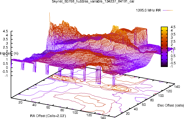Click tick 80 on the RA Offset axis
This screenshot has width=184, height=119.
tap(62, 110)
